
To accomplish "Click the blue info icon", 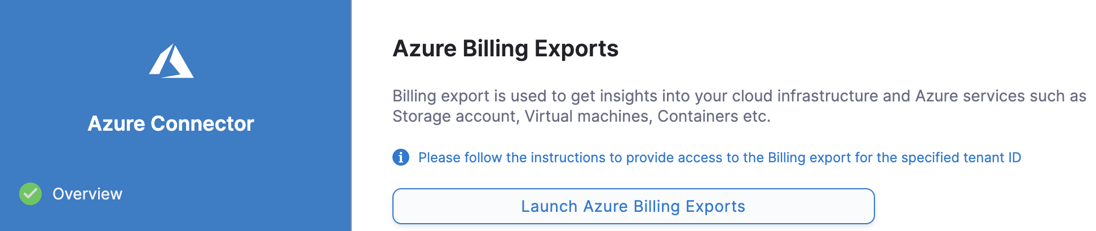I will [x=401, y=157].
